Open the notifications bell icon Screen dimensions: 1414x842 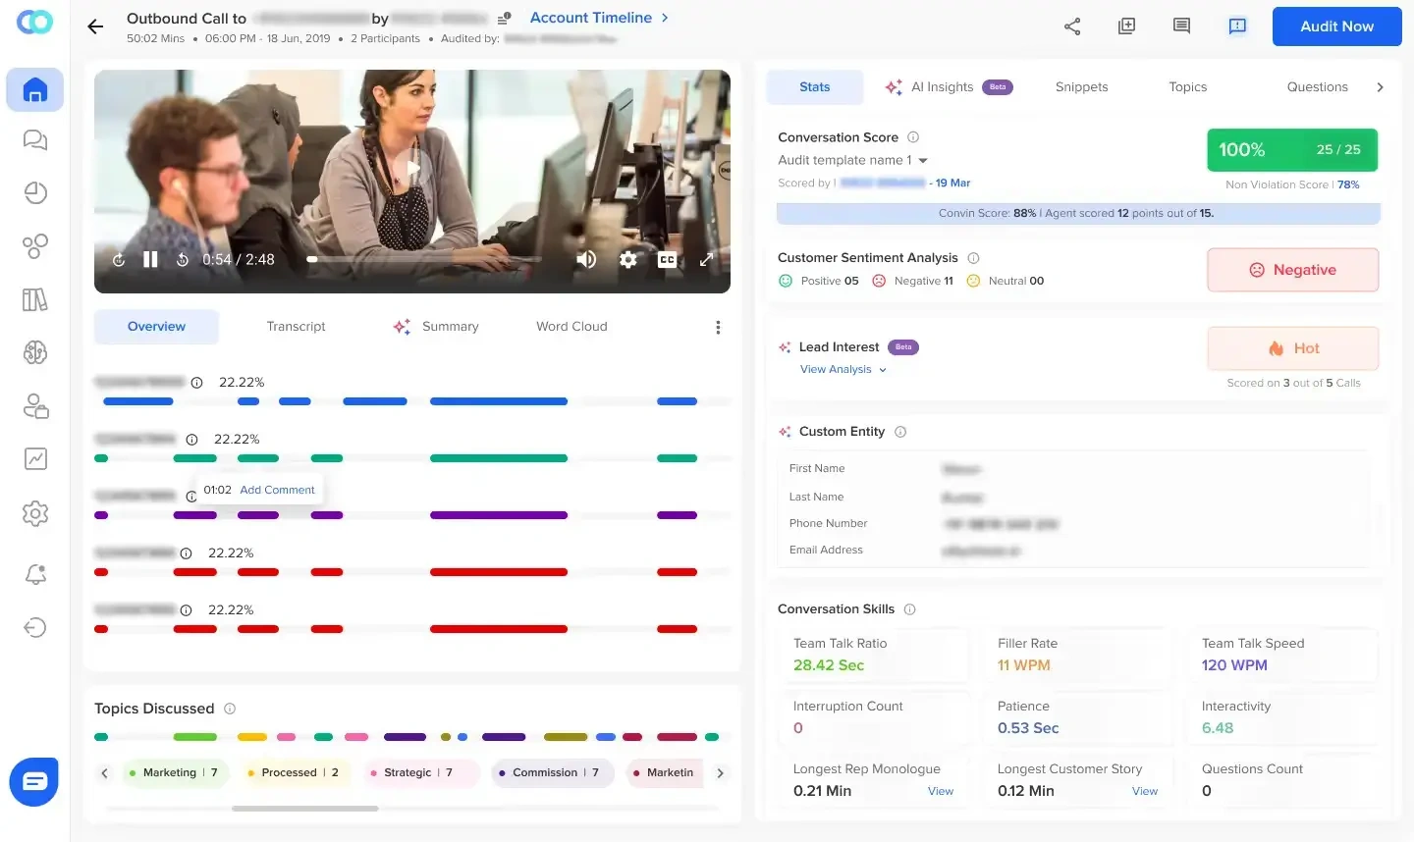pyautogui.click(x=35, y=574)
